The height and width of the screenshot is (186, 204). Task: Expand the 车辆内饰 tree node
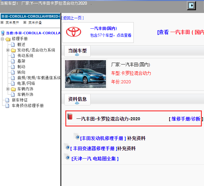pos(8,89)
